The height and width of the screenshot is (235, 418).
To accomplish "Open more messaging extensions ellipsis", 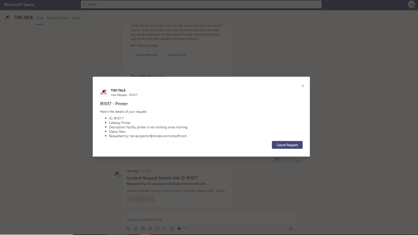I will (186, 229).
